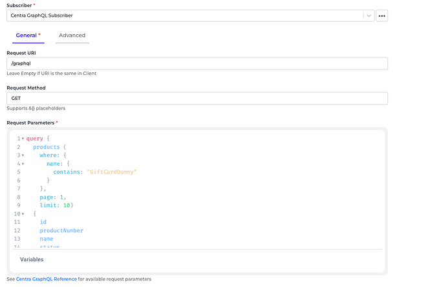Viewport: 446px width, 287px height.
Task: Click the query keyword on line 1
Action: tap(35, 139)
